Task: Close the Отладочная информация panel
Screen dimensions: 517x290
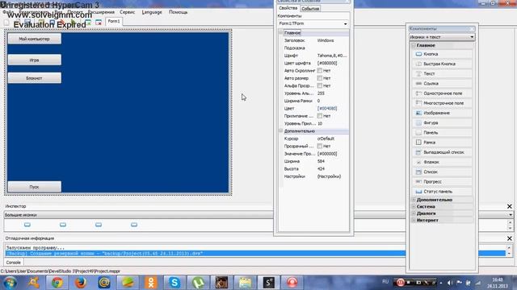Action: coord(510,238)
